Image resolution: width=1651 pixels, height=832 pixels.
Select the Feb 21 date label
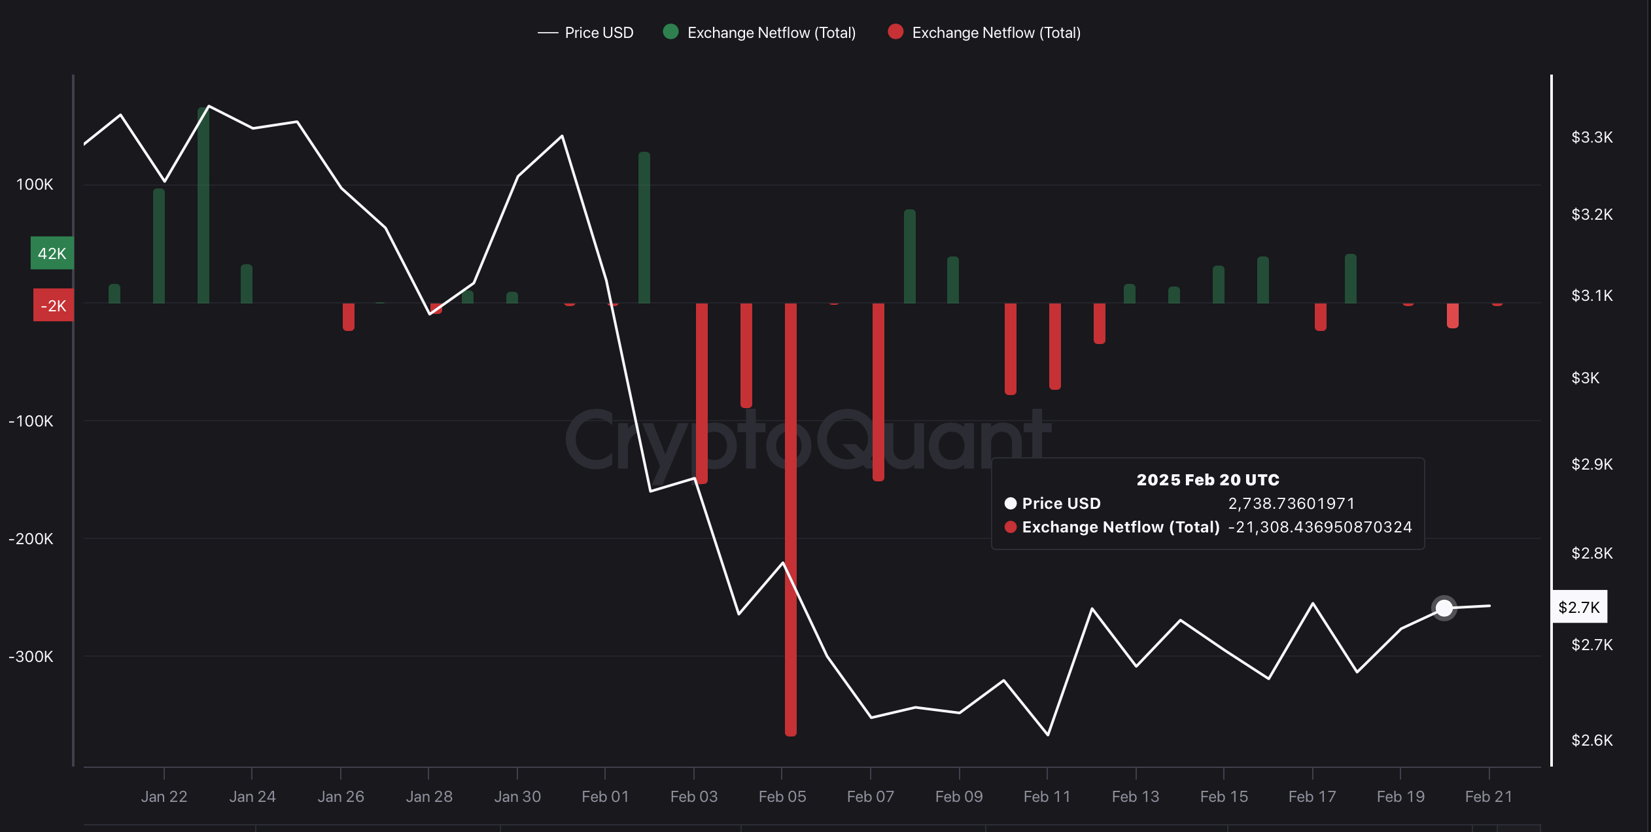click(x=1489, y=797)
